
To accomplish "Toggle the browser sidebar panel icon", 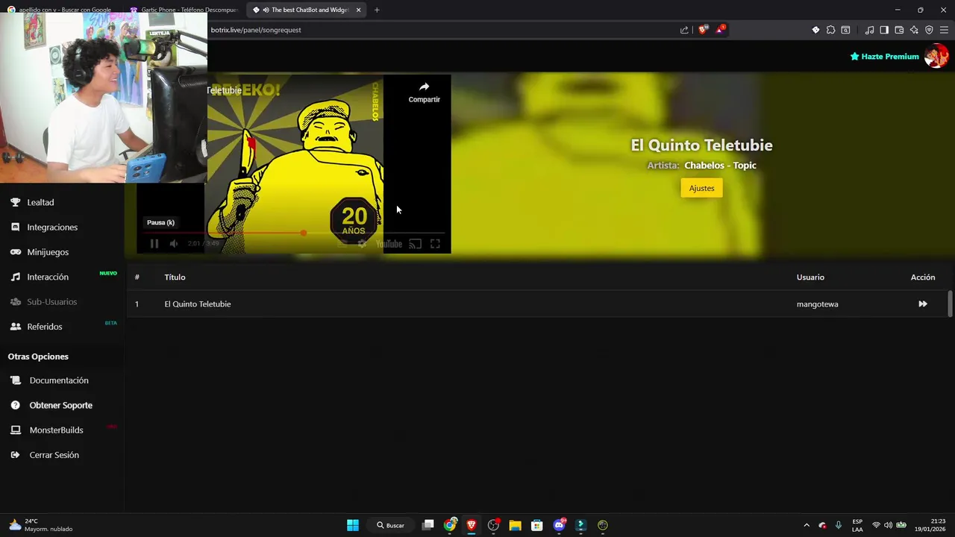I will (x=884, y=30).
